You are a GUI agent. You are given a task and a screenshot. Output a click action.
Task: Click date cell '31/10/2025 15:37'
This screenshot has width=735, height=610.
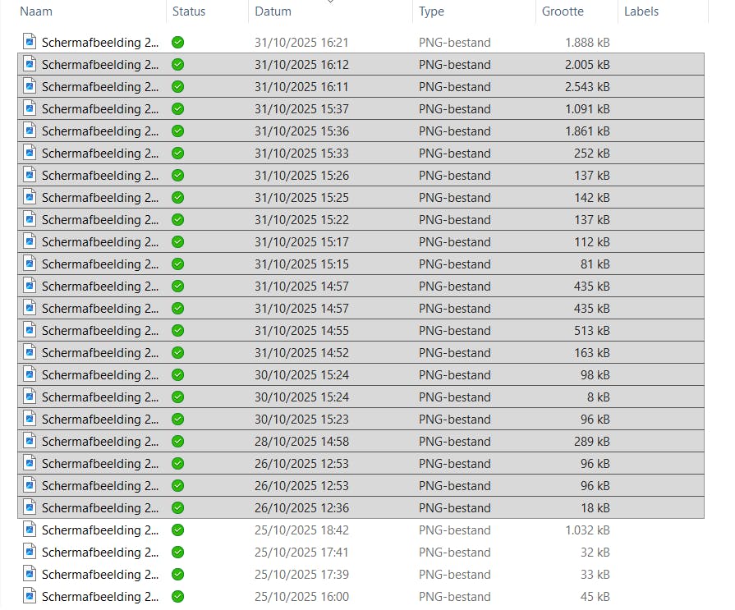click(x=301, y=108)
